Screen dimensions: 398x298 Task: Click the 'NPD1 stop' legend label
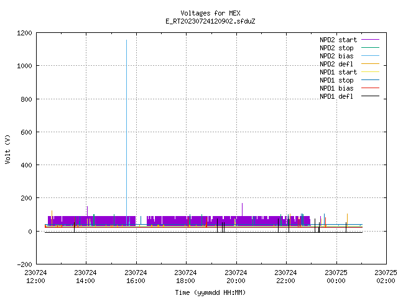coord(336,80)
